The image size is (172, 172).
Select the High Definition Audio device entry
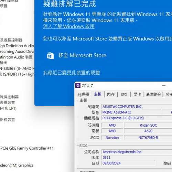[x=17, y=46]
